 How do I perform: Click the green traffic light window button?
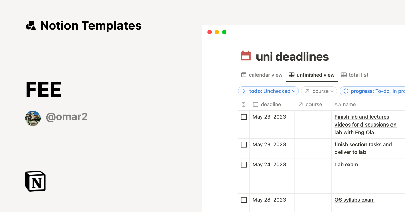click(224, 32)
